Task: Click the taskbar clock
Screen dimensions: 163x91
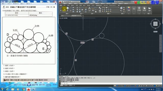Action: tap(158, 89)
